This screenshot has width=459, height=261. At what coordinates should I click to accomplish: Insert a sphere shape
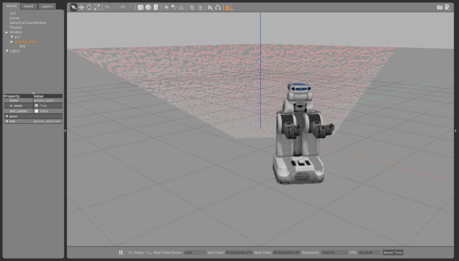pos(148,7)
